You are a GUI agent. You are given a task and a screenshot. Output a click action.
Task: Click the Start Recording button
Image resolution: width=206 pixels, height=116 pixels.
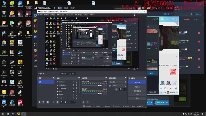click(137, 87)
